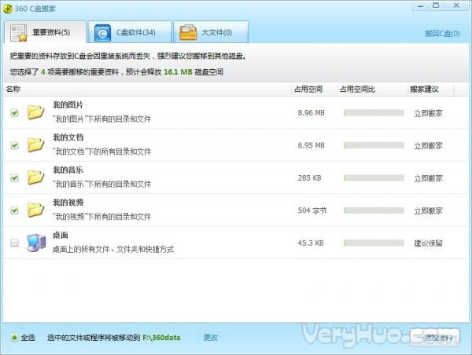472x355 pixels.
Task: Toggle the 全选 select-all checkbox
Action: coord(14,338)
